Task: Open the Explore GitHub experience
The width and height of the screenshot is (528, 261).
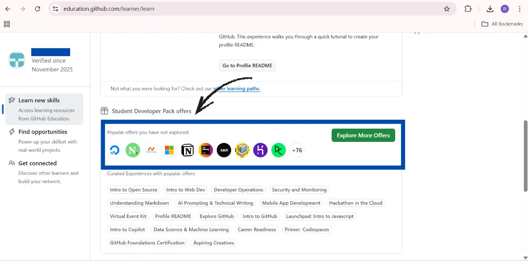Action: 217,216
